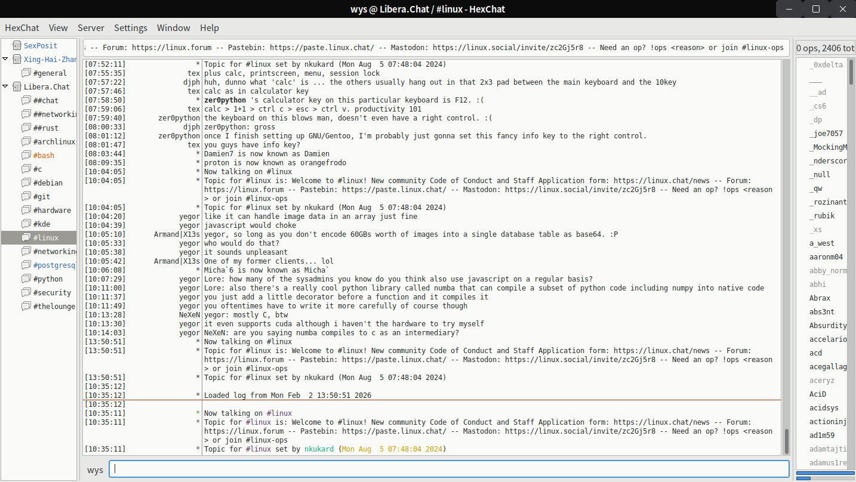The height and width of the screenshot is (482, 856).
Task: Click the channel icon next to ##rust
Action: [x=26, y=128]
